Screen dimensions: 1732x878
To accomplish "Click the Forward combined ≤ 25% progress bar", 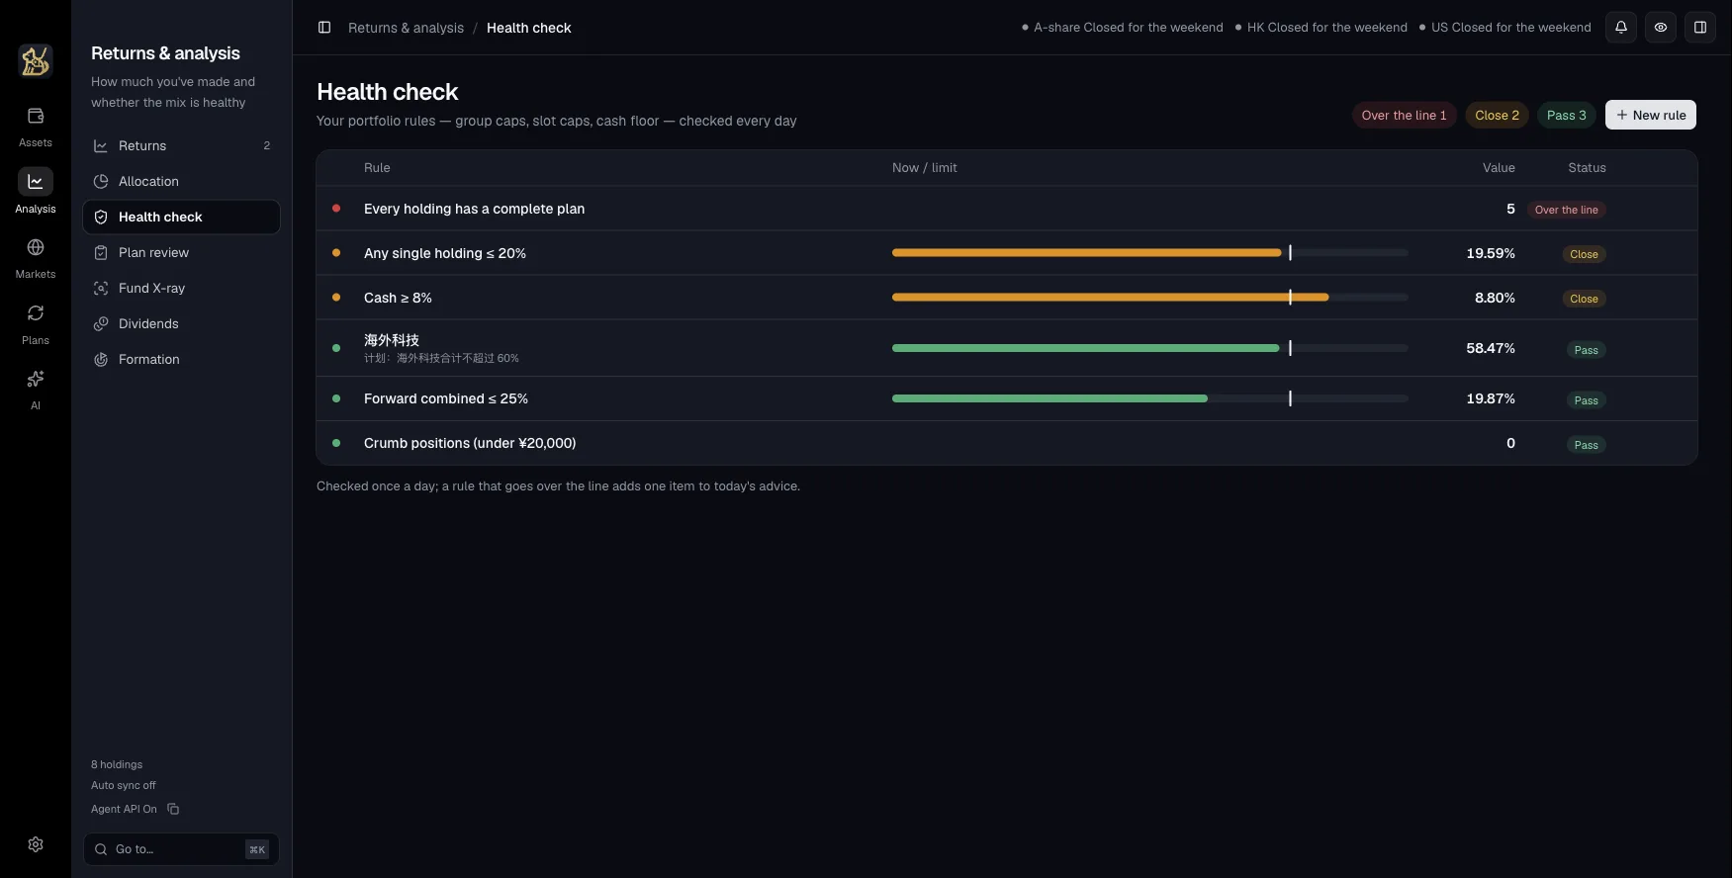I will pyautogui.click(x=1149, y=398).
